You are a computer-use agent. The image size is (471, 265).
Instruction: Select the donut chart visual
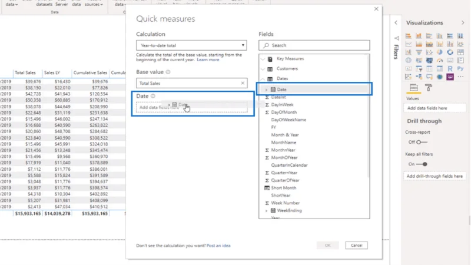pos(450,52)
